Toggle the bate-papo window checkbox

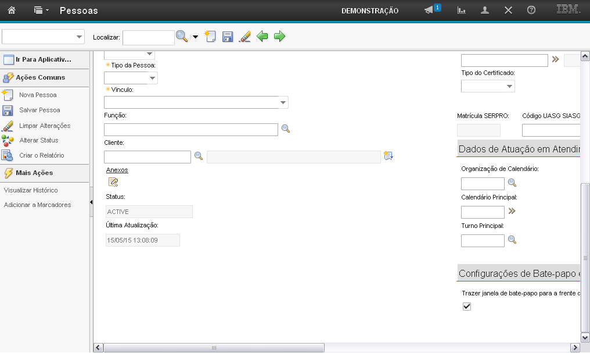pos(467,306)
